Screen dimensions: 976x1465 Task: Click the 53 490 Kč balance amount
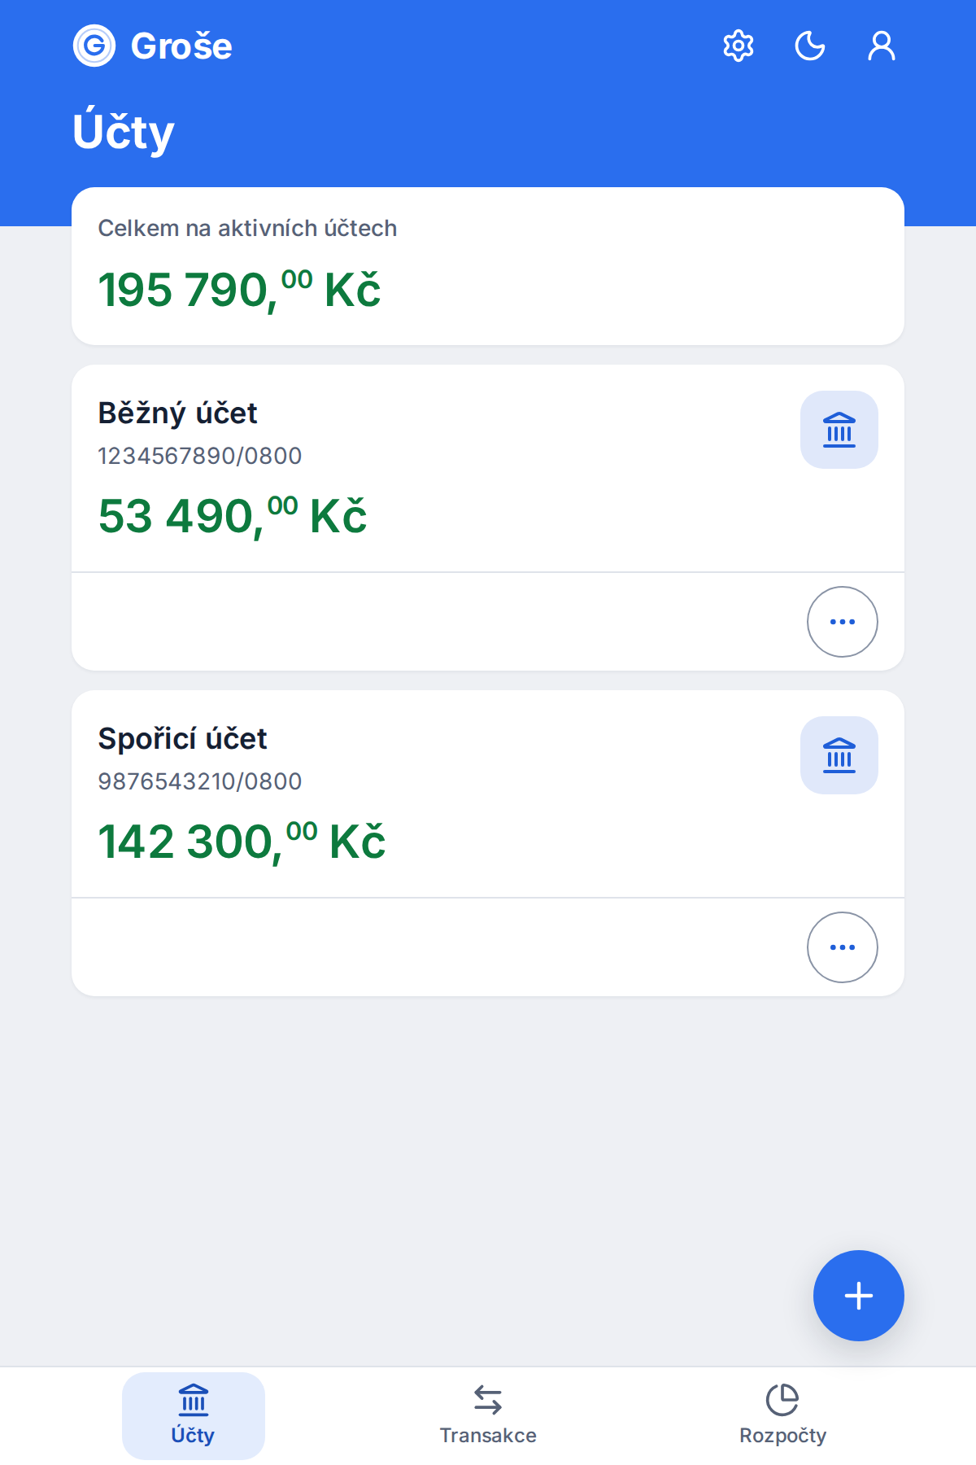click(233, 516)
